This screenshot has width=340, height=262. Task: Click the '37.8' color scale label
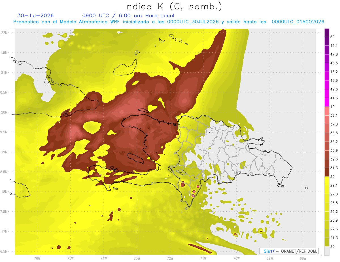click(334, 124)
